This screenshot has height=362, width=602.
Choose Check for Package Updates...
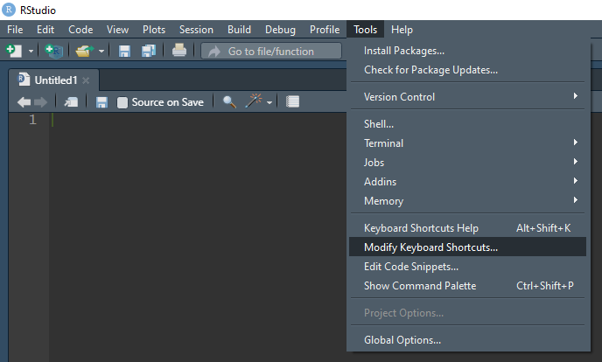click(x=467, y=70)
